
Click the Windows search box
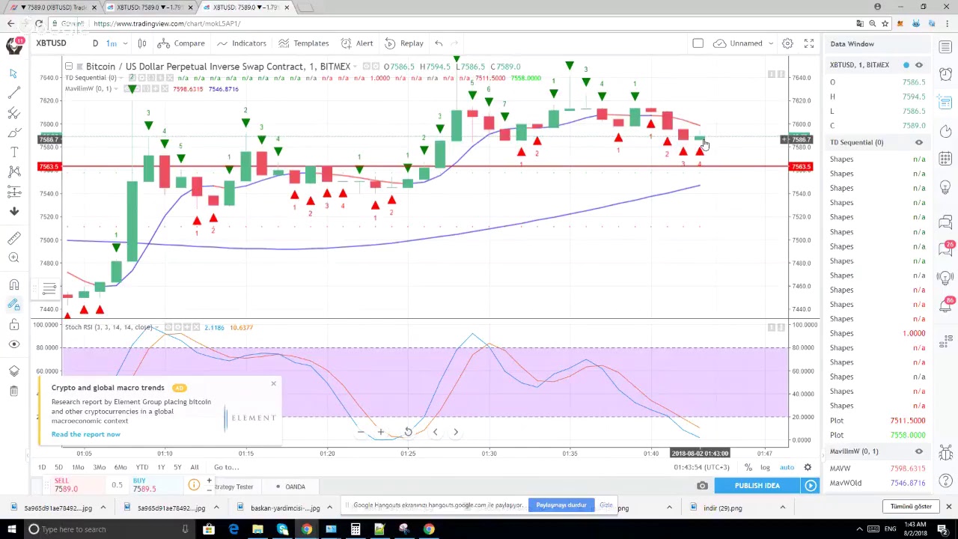click(111, 529)
